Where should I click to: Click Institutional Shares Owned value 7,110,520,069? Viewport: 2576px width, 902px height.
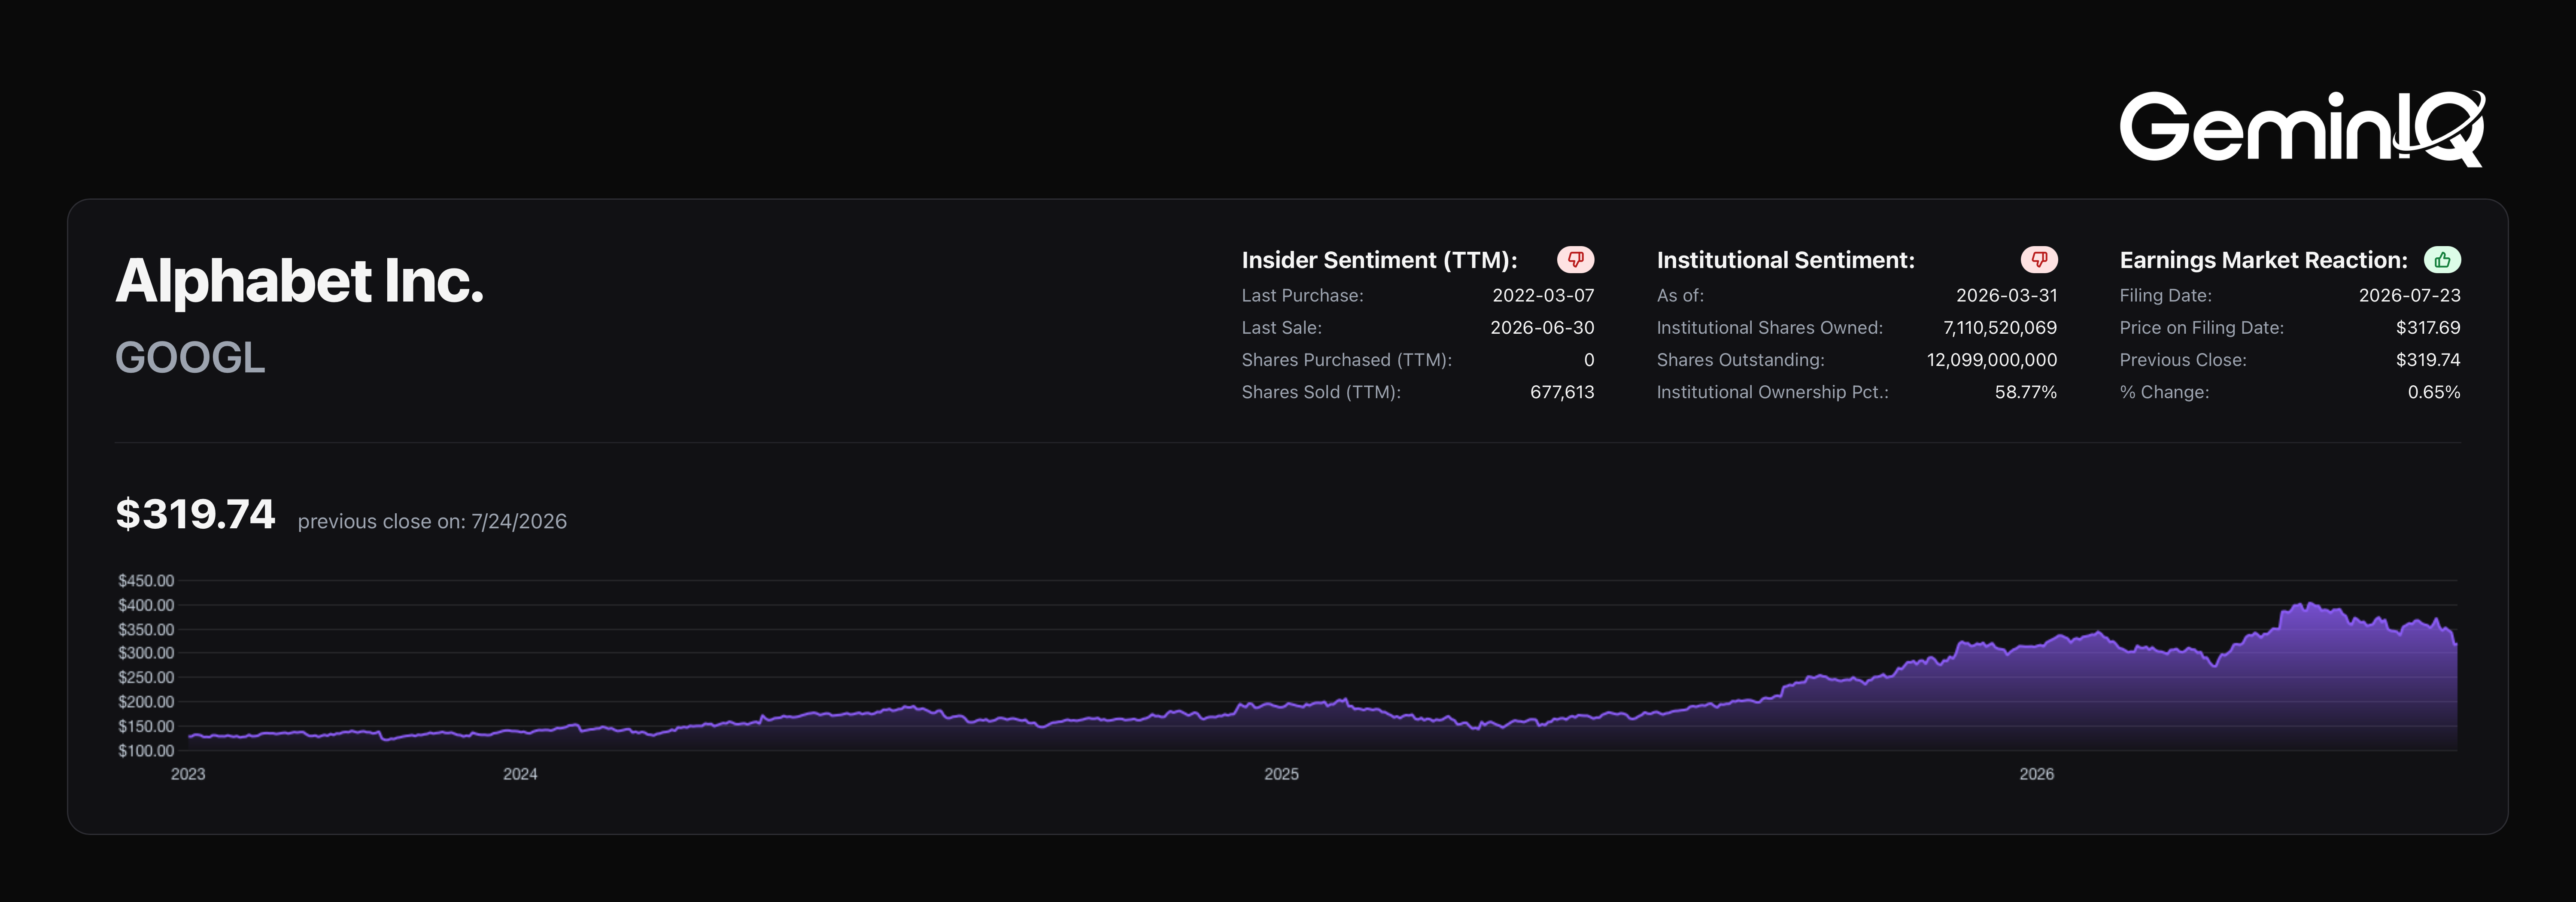(x=2000, y=327)
